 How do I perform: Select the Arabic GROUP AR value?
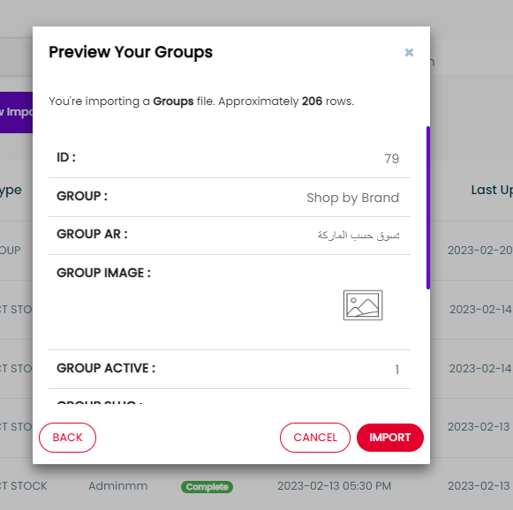tap(358, 235)
